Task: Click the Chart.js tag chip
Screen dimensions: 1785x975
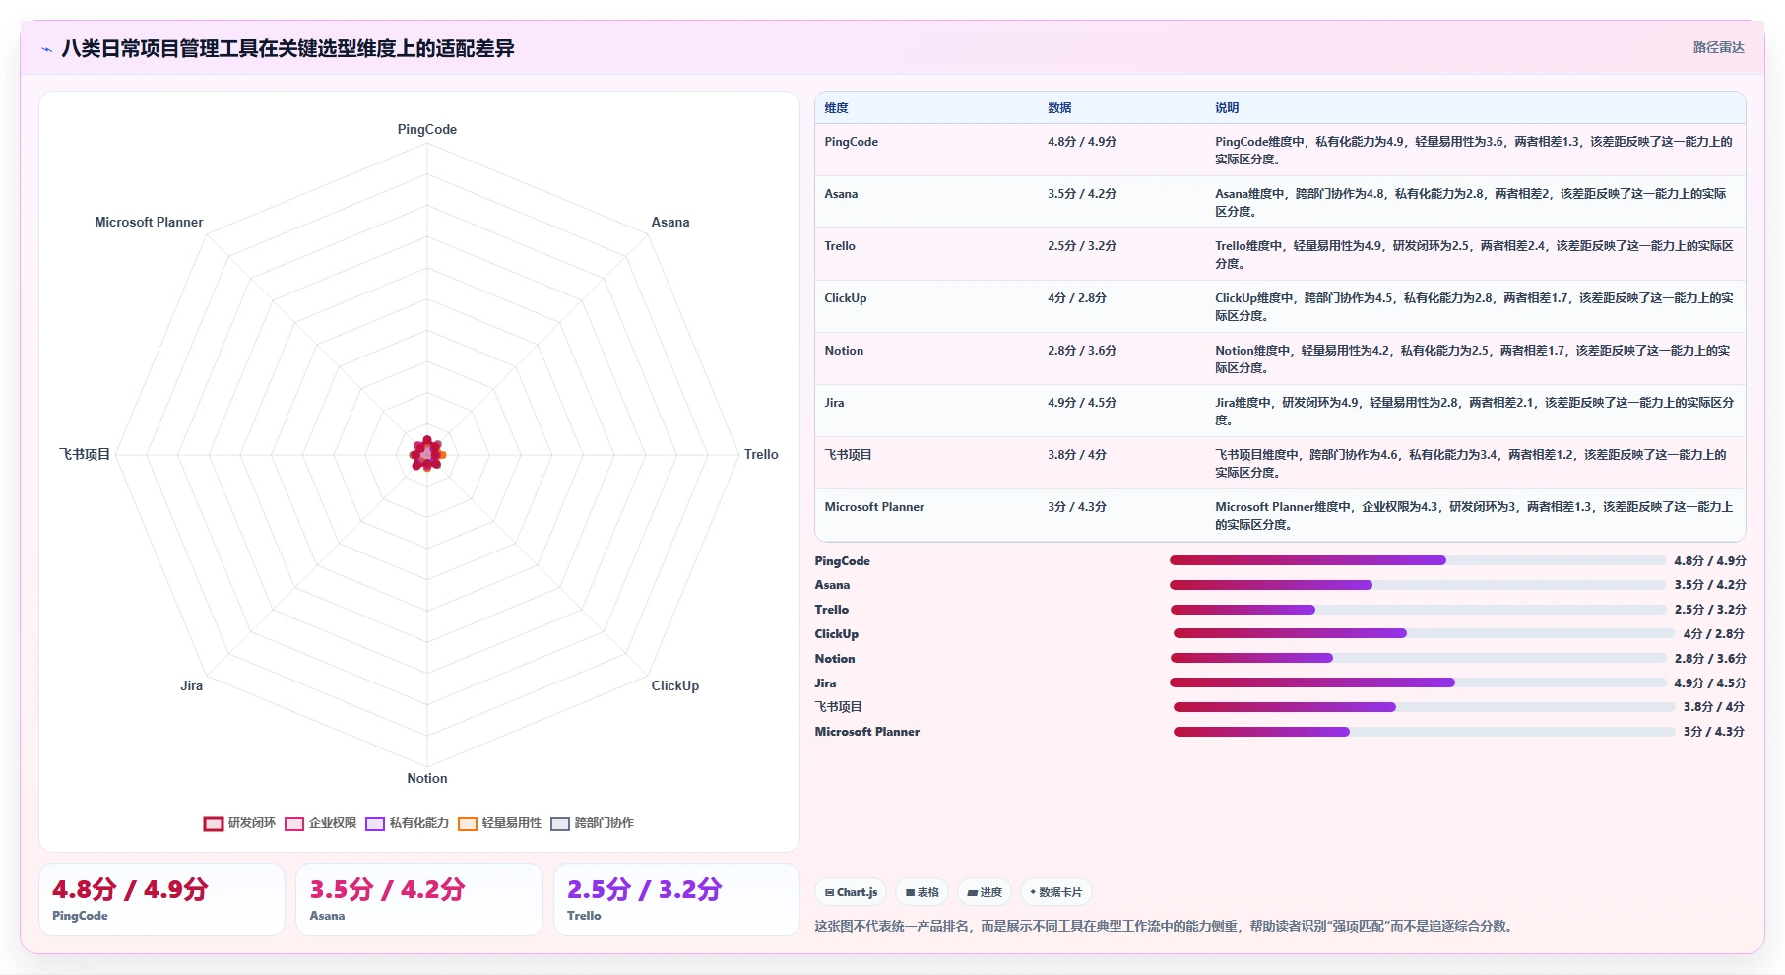Action: (x=851, y=892)
